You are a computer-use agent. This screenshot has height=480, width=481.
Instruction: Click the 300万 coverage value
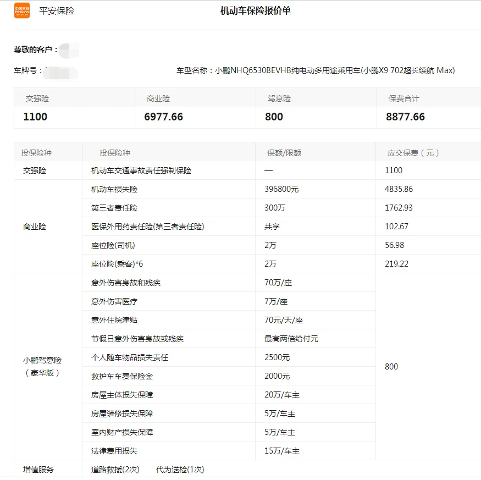click(x=275, y=208)
